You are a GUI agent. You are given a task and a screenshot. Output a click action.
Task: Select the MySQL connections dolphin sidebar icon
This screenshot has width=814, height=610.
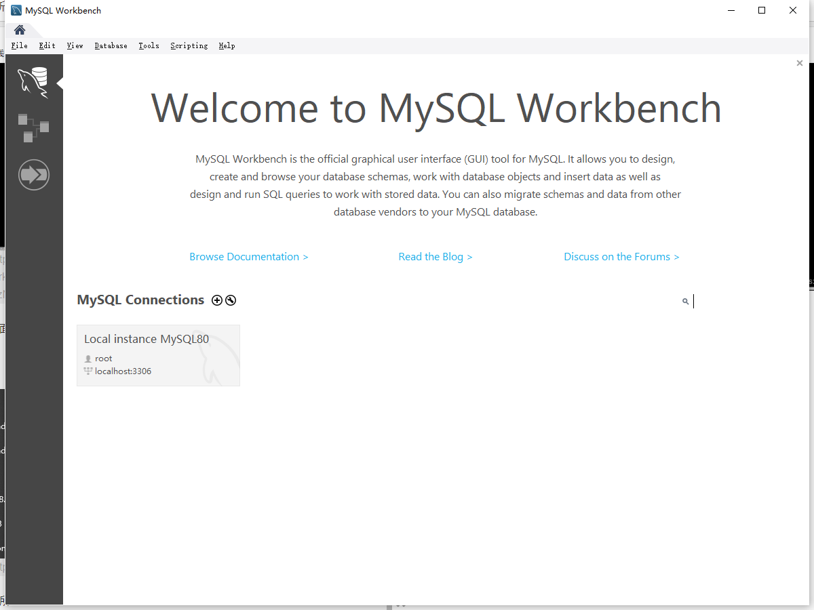[33, 83]
